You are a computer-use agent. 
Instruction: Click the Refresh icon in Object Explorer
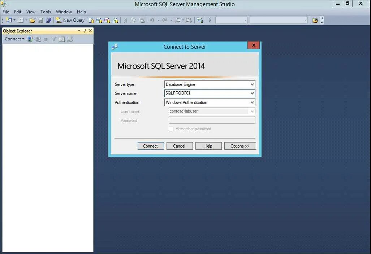click(x=62, y=39)
